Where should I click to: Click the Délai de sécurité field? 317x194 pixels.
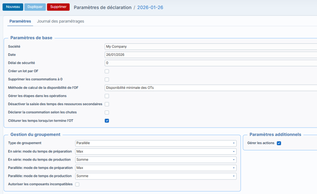click(211, 63)
